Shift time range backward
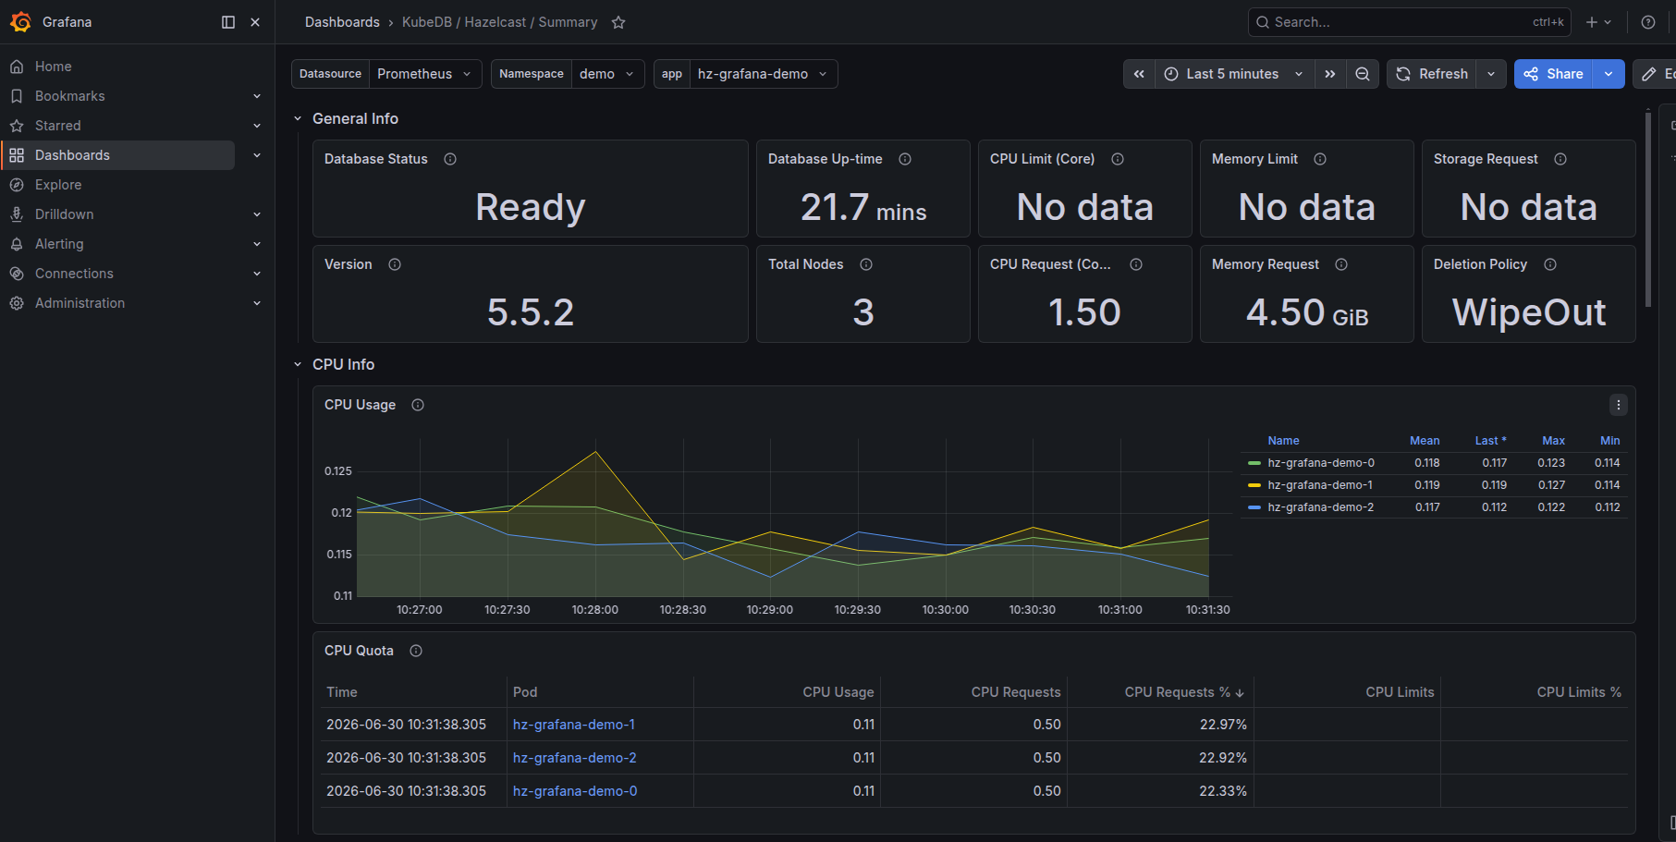This screenshot has width=1676, height=842. point(1139,74)
